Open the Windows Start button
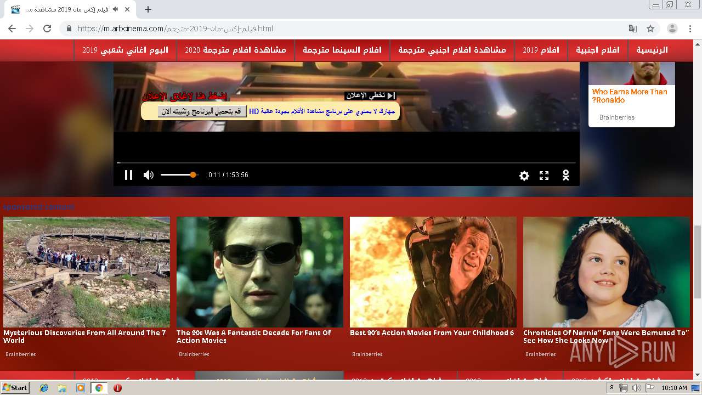The height and width of the screenshot is (395, 702). click(x=15, y=387)
